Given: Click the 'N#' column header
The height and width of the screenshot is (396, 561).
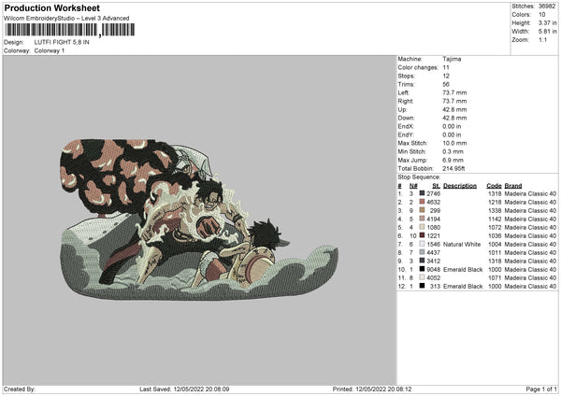Looking at the screenshot, I should coord(413,186).
